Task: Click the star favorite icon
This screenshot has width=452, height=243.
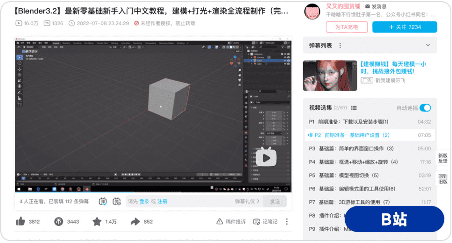Action: coord(97,222)
